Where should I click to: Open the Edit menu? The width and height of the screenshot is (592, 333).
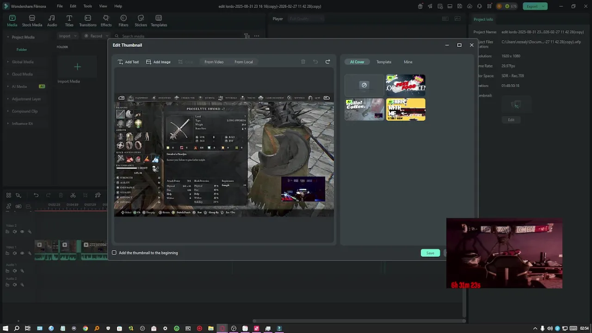click(x=73, y=6)
